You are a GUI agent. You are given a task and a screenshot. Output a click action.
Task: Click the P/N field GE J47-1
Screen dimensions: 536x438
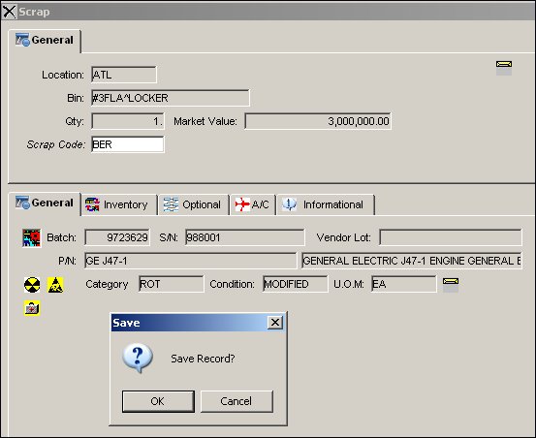pos(190,261)
